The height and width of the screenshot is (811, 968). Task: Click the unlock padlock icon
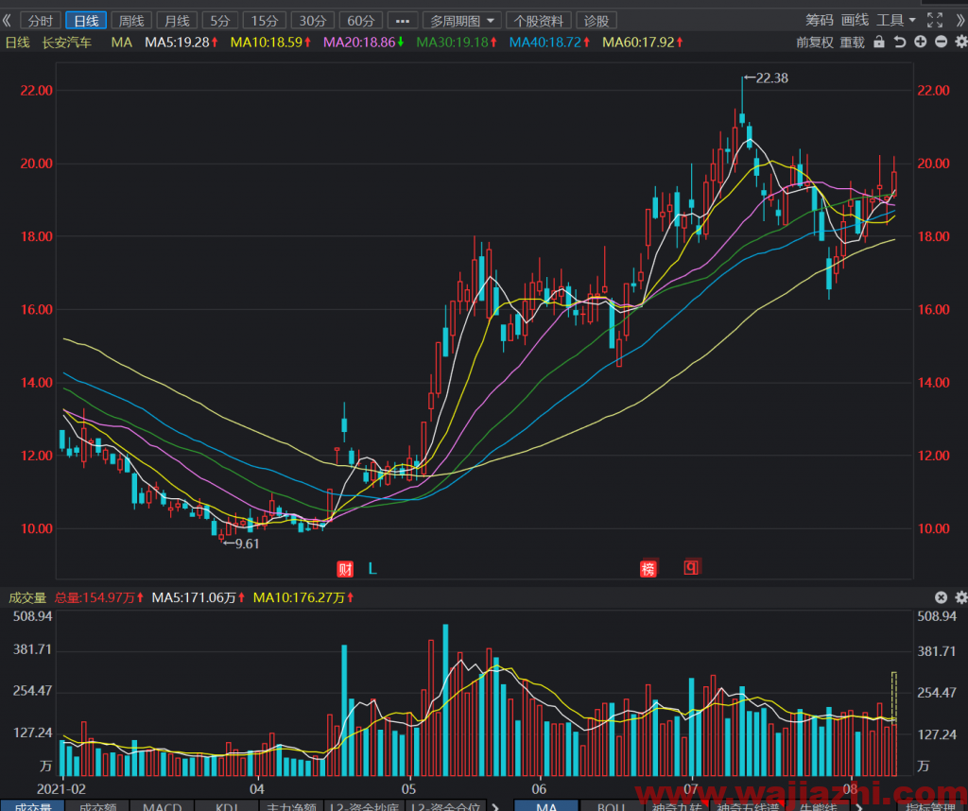click(x=879, y=42)
